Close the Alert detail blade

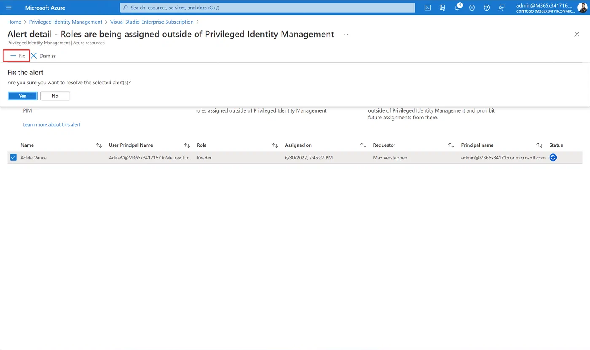click(x=577, y=34)
